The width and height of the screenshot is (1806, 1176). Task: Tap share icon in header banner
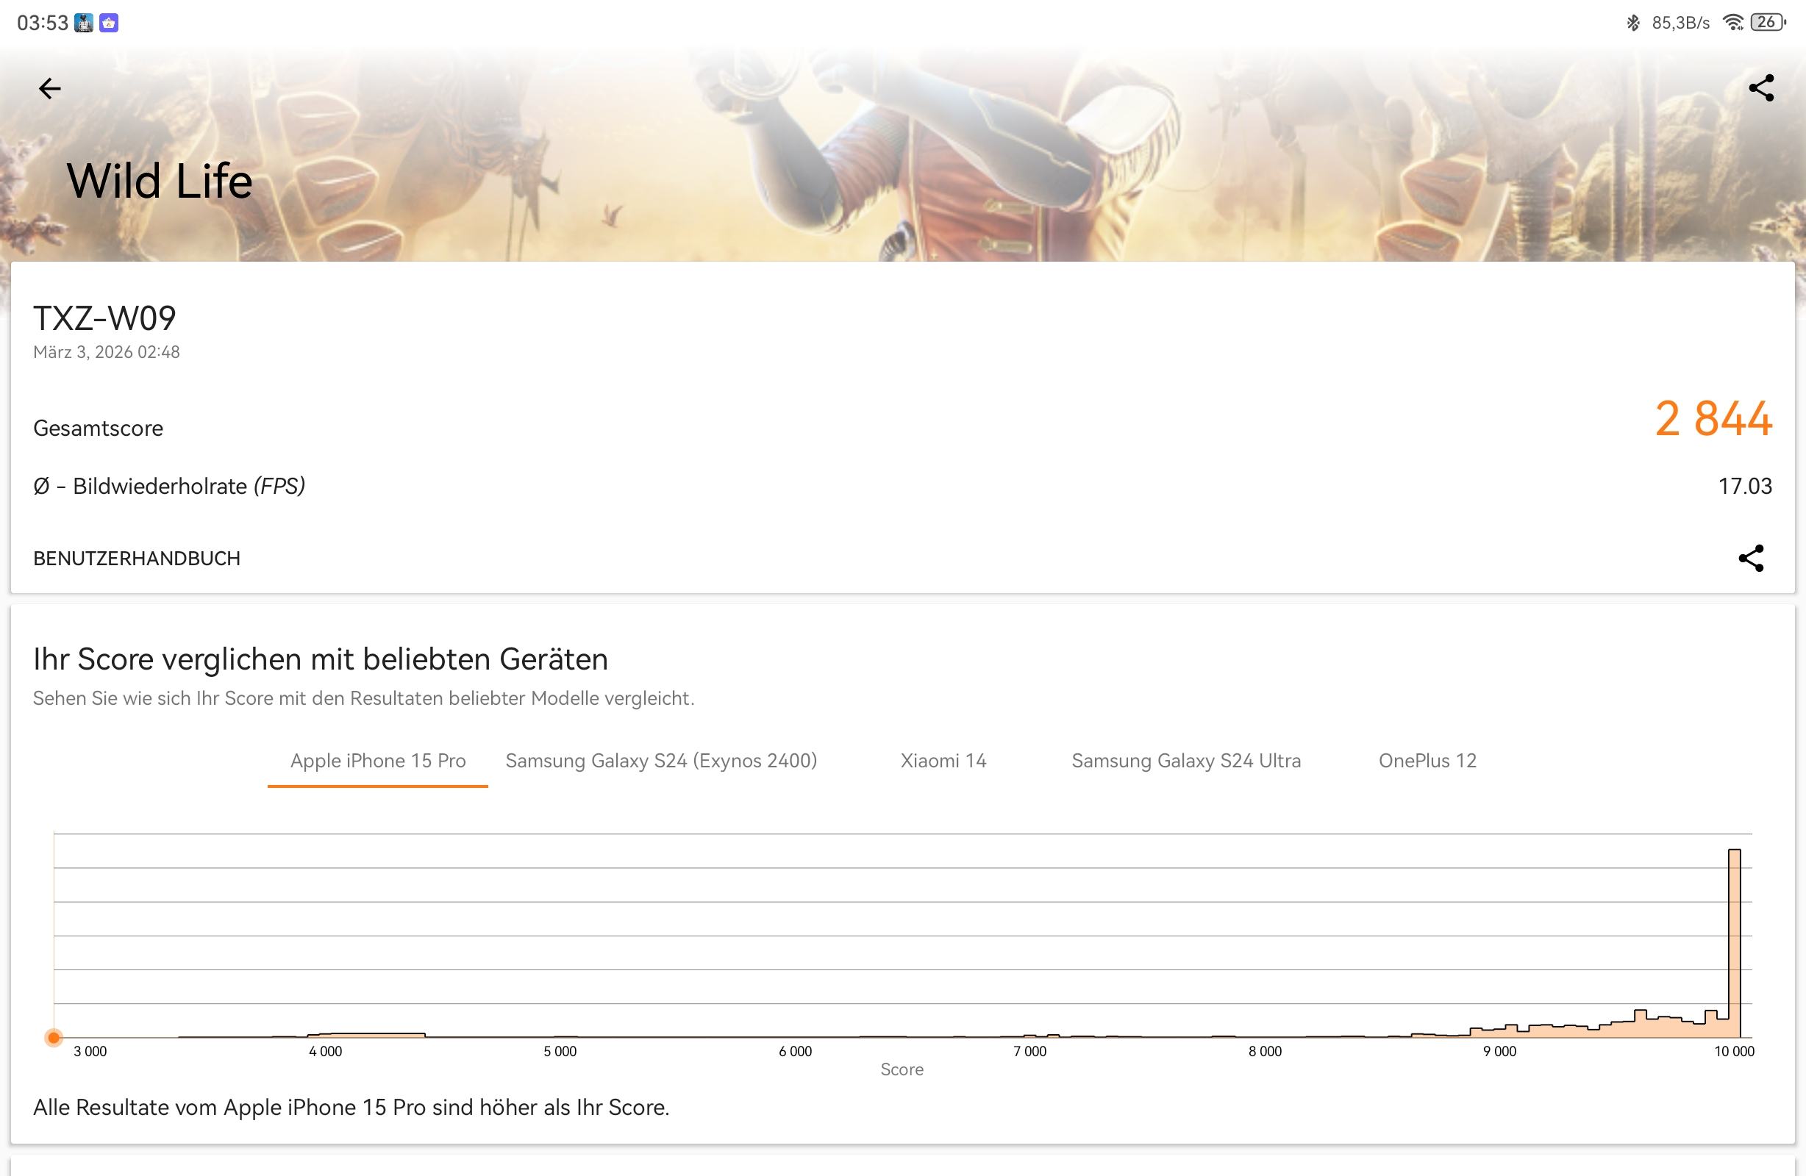[1760, 88]
